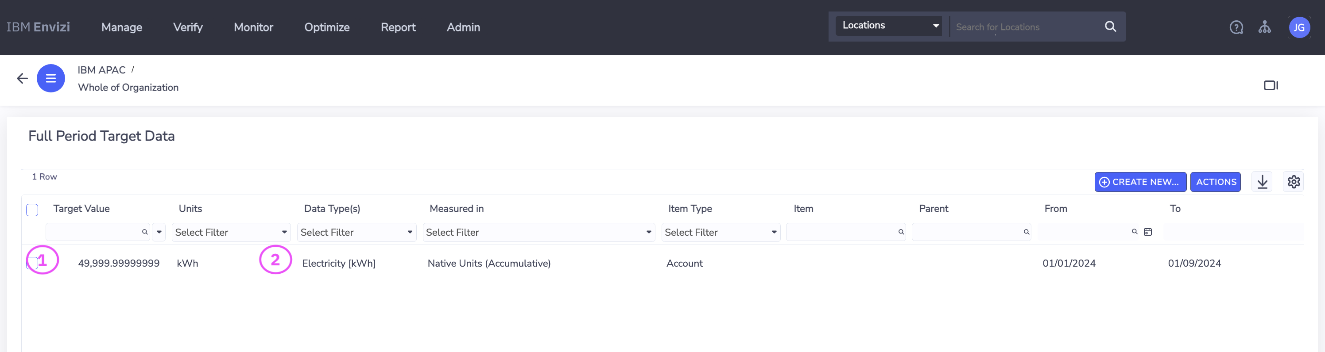Select the 49,999.99999999 row checkbox
The width and height of the screenshot is (1325, 352).
pyautogui.click(x=32, y=263)
